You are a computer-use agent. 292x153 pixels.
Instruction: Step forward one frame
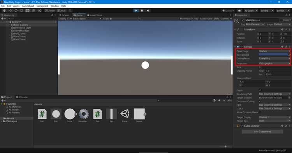tap(148, 10)
